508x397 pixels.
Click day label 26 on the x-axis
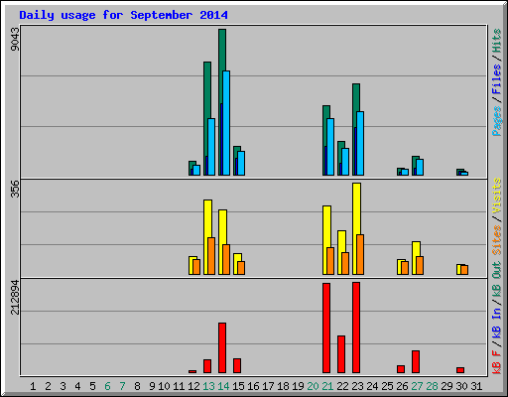pyautogui.click(x=402, y=386)
